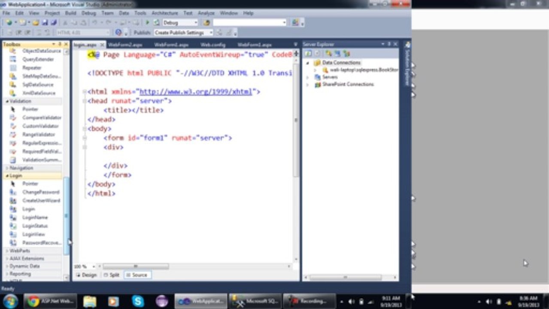Activate the Source view button

point(137,275)
